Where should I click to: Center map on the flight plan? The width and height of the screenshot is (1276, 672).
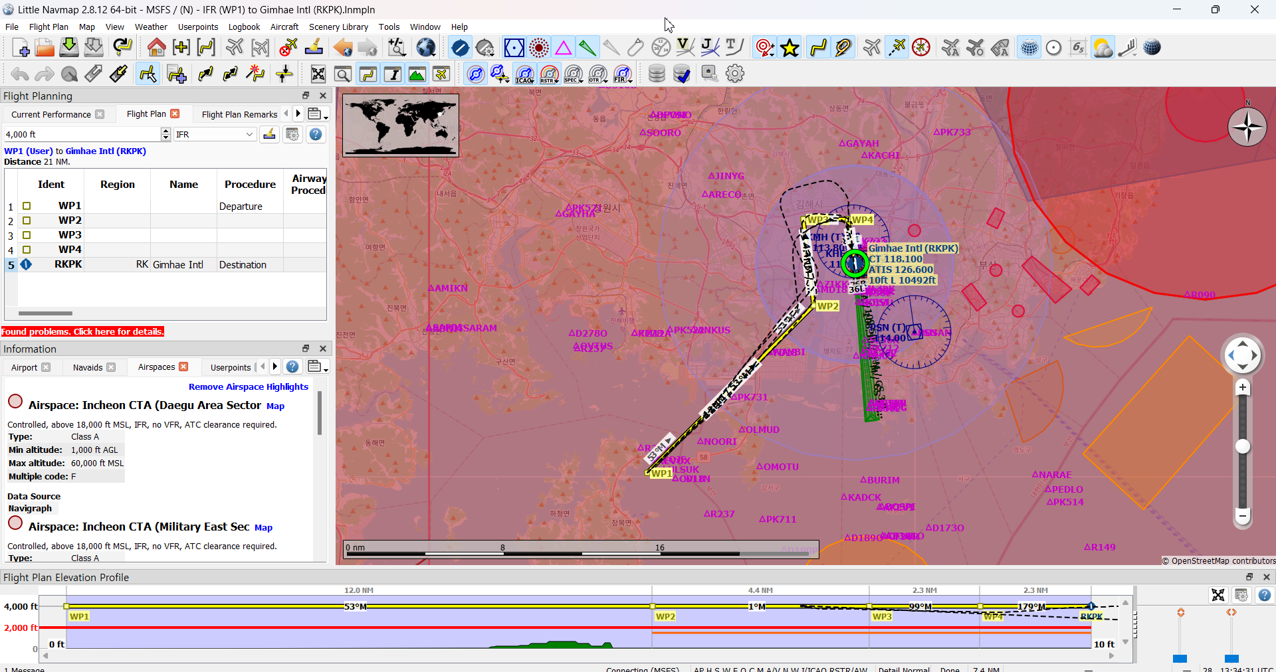point(206,48)
